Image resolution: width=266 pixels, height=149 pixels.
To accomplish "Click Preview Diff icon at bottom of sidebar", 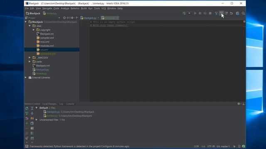I will pyautogui.click(x=32, y=138).
